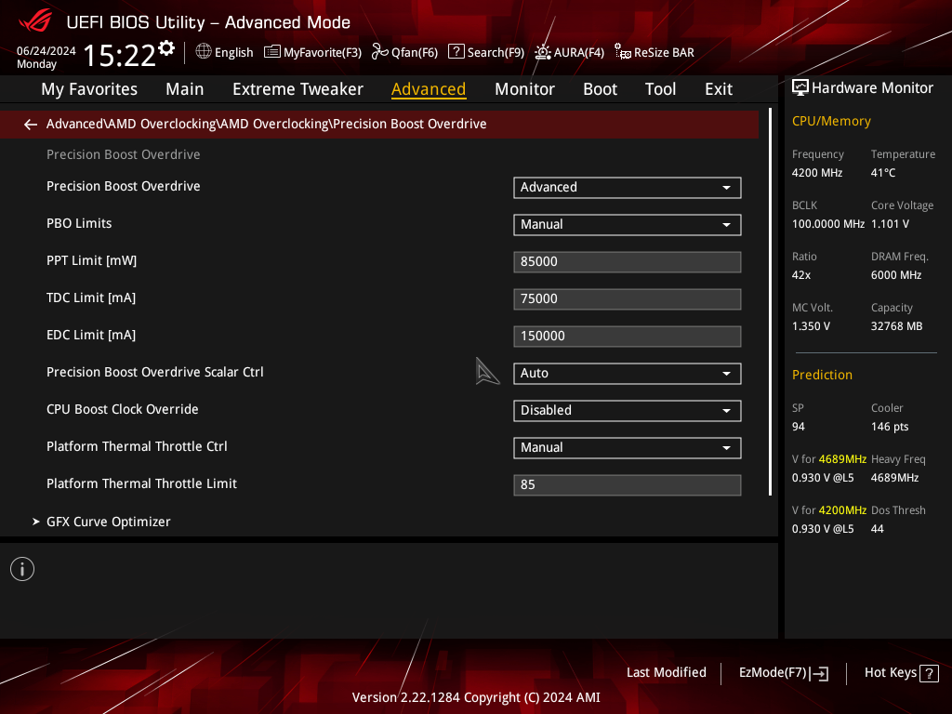Click the PPT Limit value field 85000
Image resolution: width=952 pixels, height=714 pixels.
coord(628,261)
